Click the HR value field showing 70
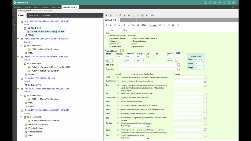The height and width of the screenshot is (141, 251). tap(150, 56)
